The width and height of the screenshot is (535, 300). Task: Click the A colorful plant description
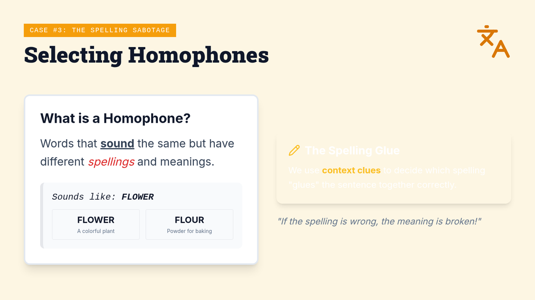coord(96,231)
